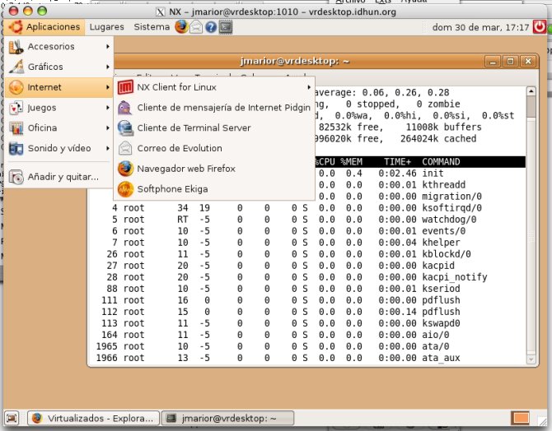Click the %MEM column header
Viewport: 552px width, 431px height.
(351, 162)
